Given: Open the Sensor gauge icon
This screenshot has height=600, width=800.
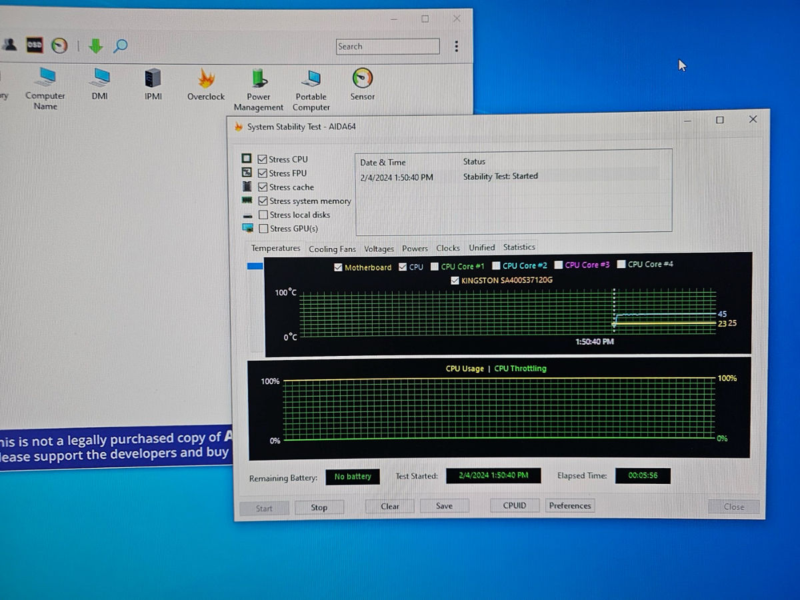Looking at the screenshot, I should (x=362, y=79).
